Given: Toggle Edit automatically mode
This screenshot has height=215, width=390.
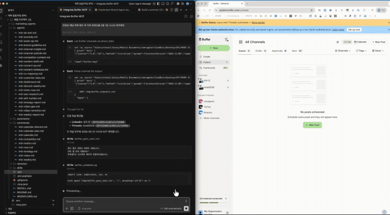Looking at the screenshot, I should pyautogui.click(x=171, y=208).
